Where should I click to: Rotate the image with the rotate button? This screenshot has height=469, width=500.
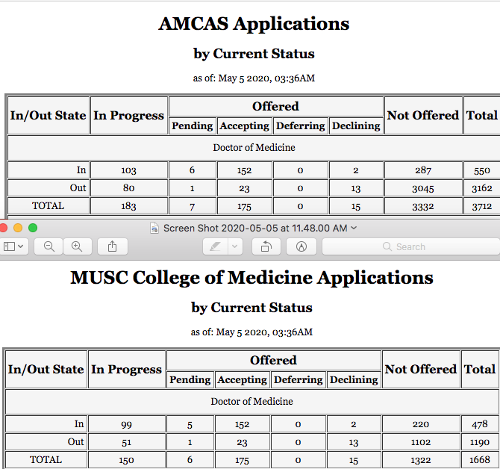coord(266,246)
